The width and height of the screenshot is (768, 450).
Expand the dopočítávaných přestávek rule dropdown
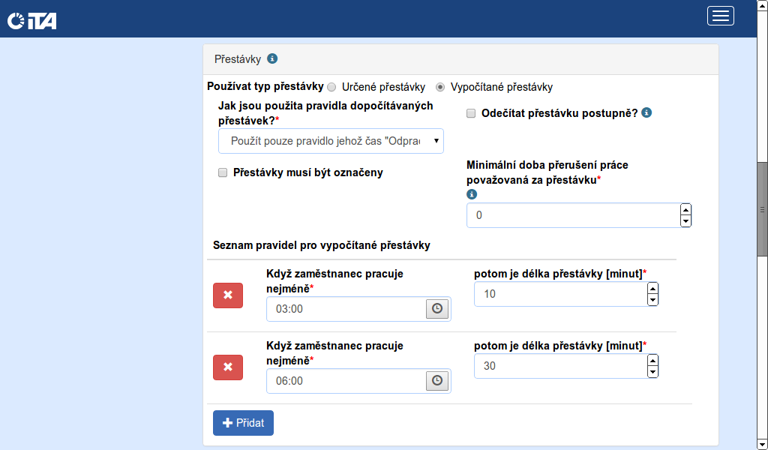click(331, 141)
